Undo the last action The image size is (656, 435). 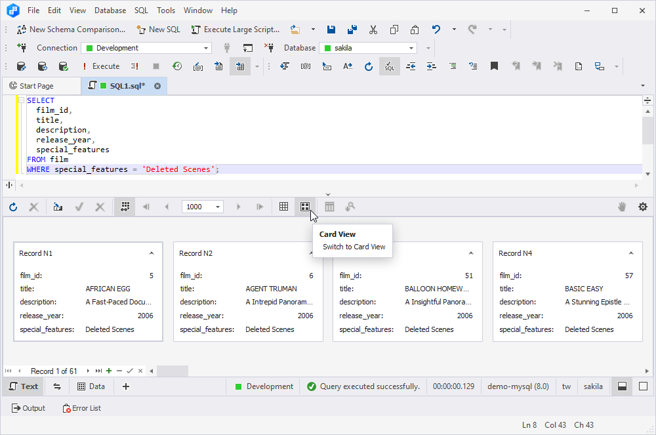click(x=436, y=30)
